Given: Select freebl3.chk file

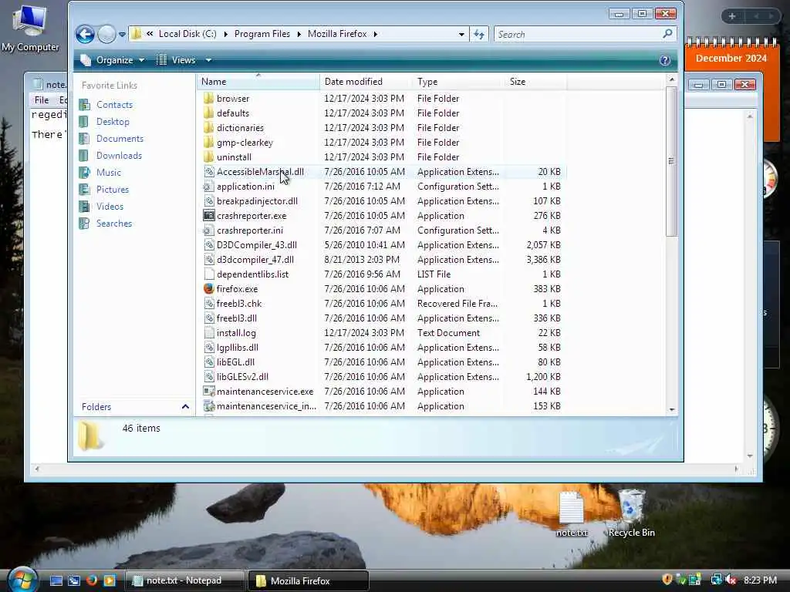Looking at the screenshot, I should coord(239,304).
